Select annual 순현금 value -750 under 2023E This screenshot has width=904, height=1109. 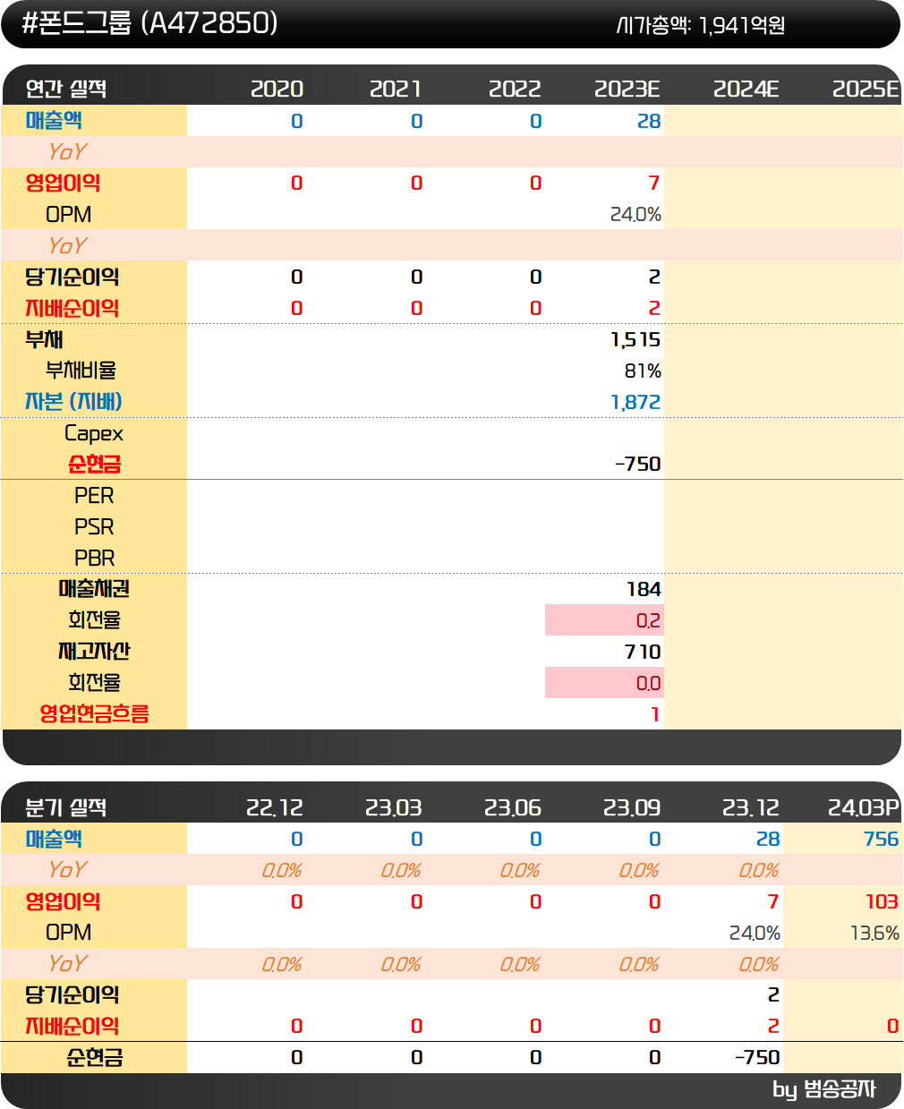[638, 464]
